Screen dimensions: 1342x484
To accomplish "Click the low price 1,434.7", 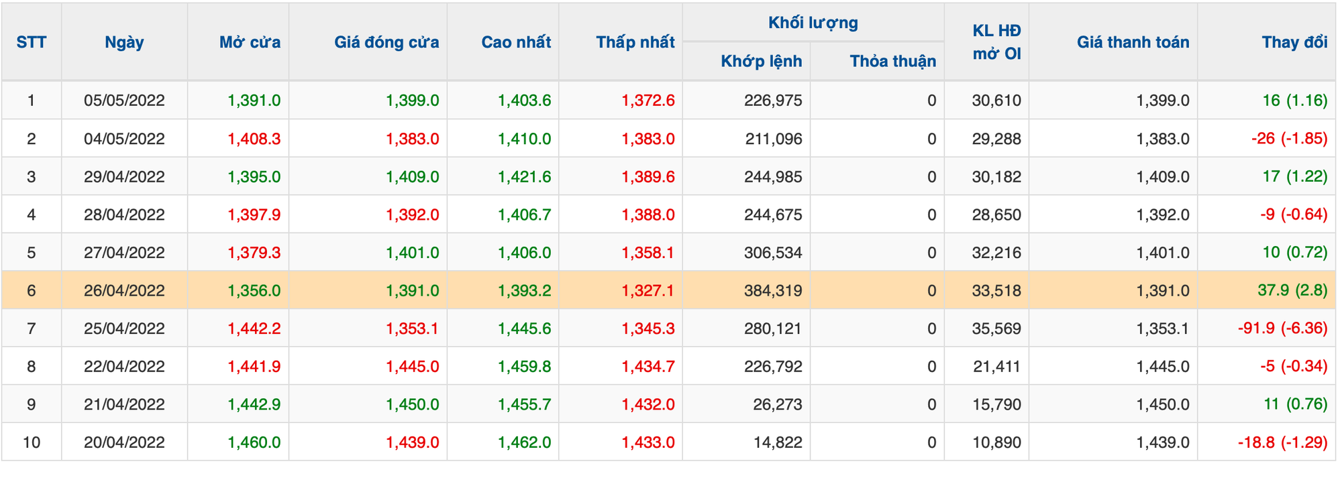I will point(648,367).
